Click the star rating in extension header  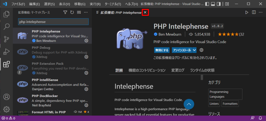pos(229,34)
